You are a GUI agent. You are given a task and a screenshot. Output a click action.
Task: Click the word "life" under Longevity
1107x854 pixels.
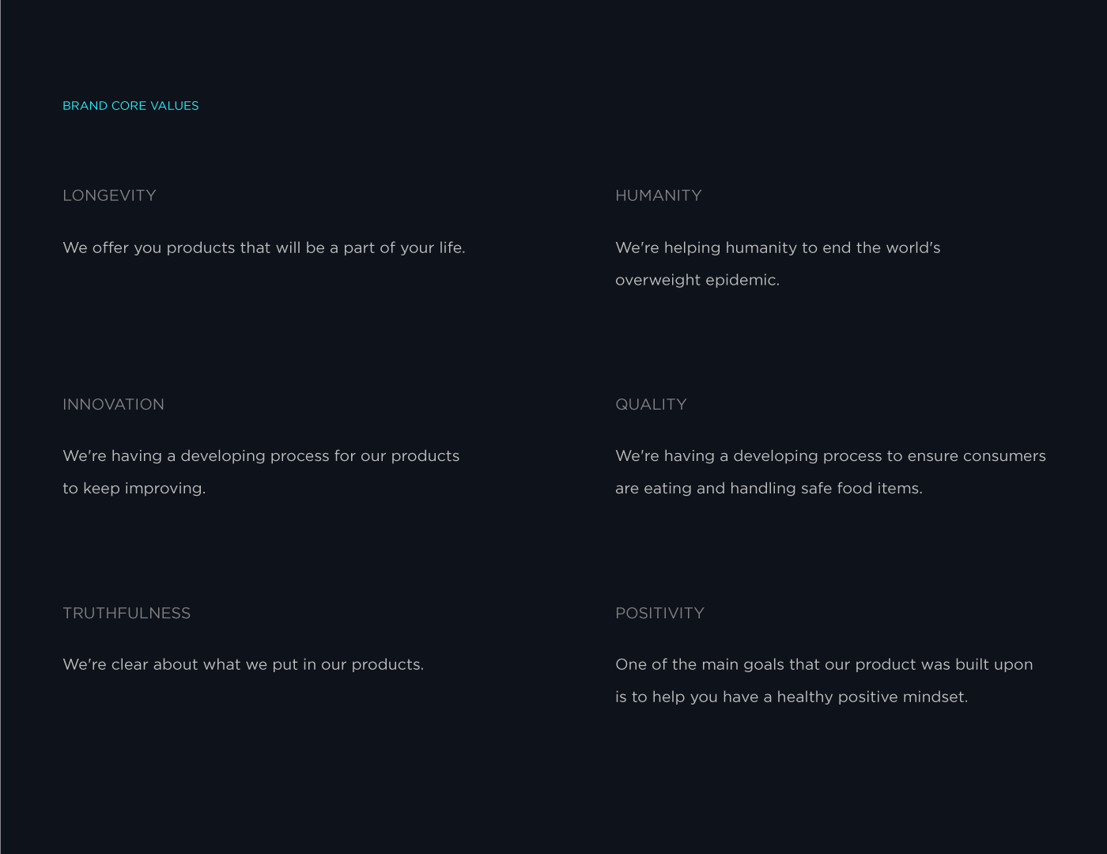(x=451, y=248)
